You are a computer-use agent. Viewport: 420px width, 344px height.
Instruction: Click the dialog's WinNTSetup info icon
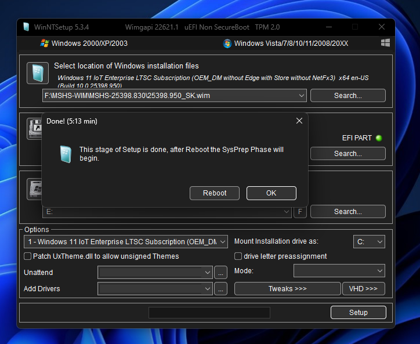(x=66, y=154)
